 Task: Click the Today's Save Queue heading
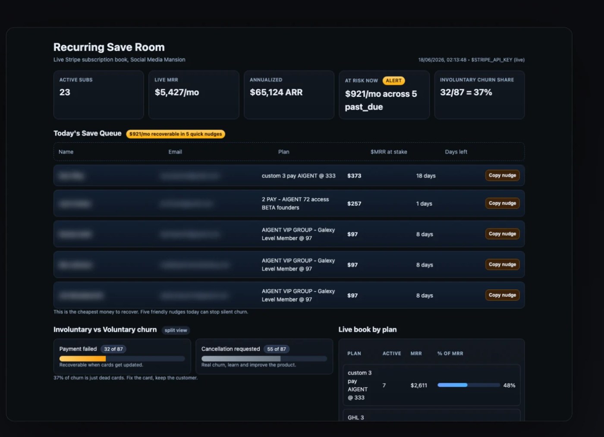[x=88, y=133]
